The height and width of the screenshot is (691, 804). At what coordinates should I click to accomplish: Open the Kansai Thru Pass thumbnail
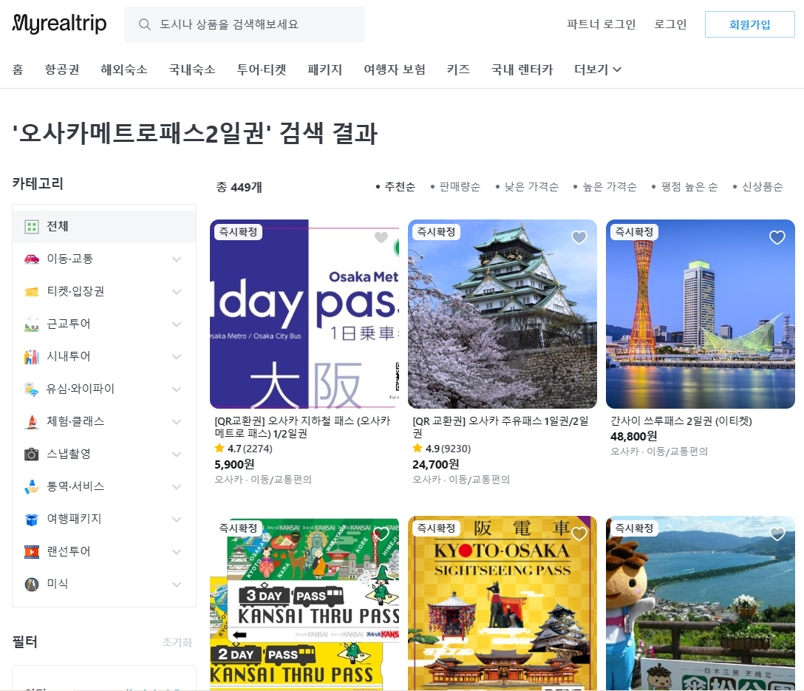pos(304,603)
